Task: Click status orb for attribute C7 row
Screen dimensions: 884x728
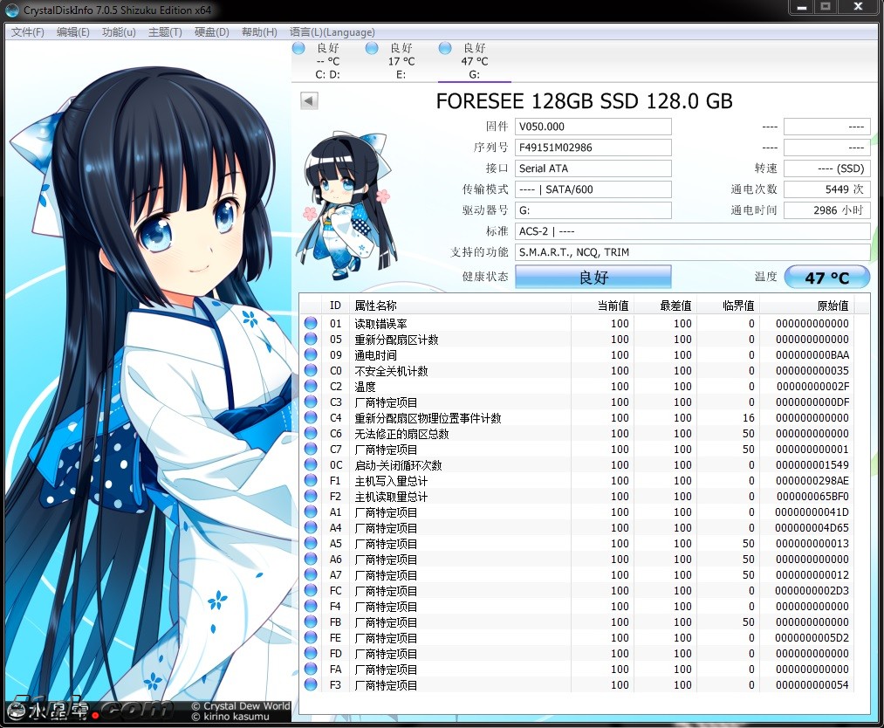Action: 311,449
